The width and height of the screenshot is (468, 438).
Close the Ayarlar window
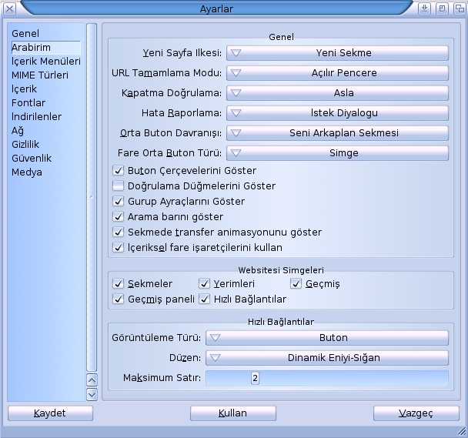9,8
